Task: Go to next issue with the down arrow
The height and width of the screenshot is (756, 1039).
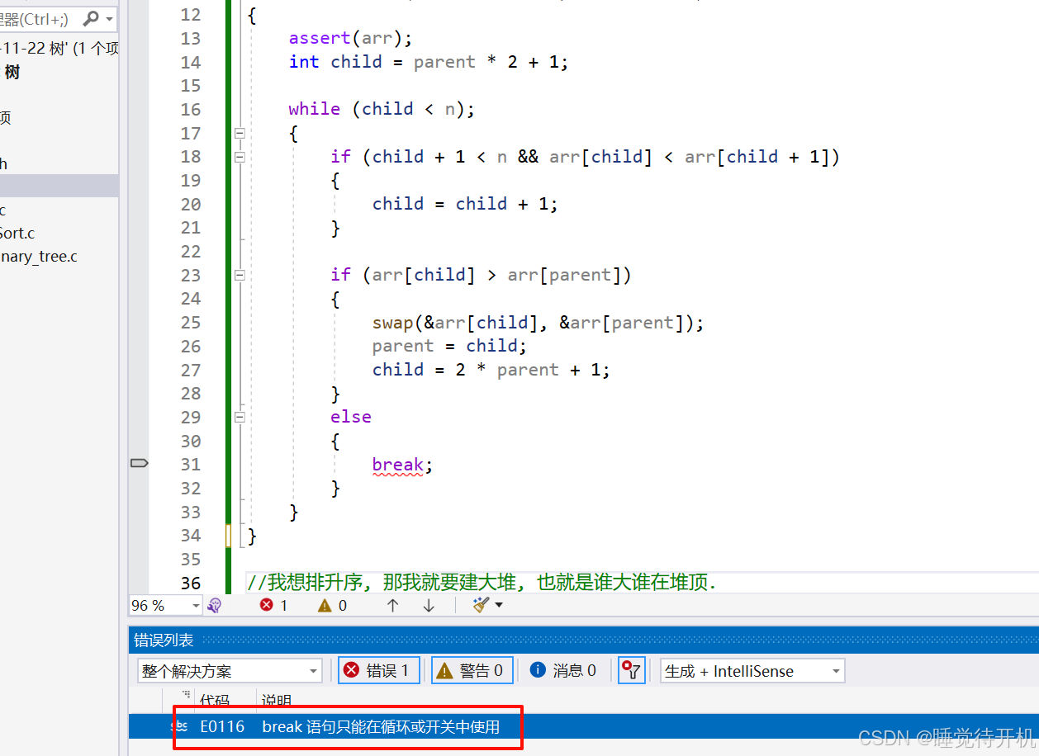Action: (429, 605)
